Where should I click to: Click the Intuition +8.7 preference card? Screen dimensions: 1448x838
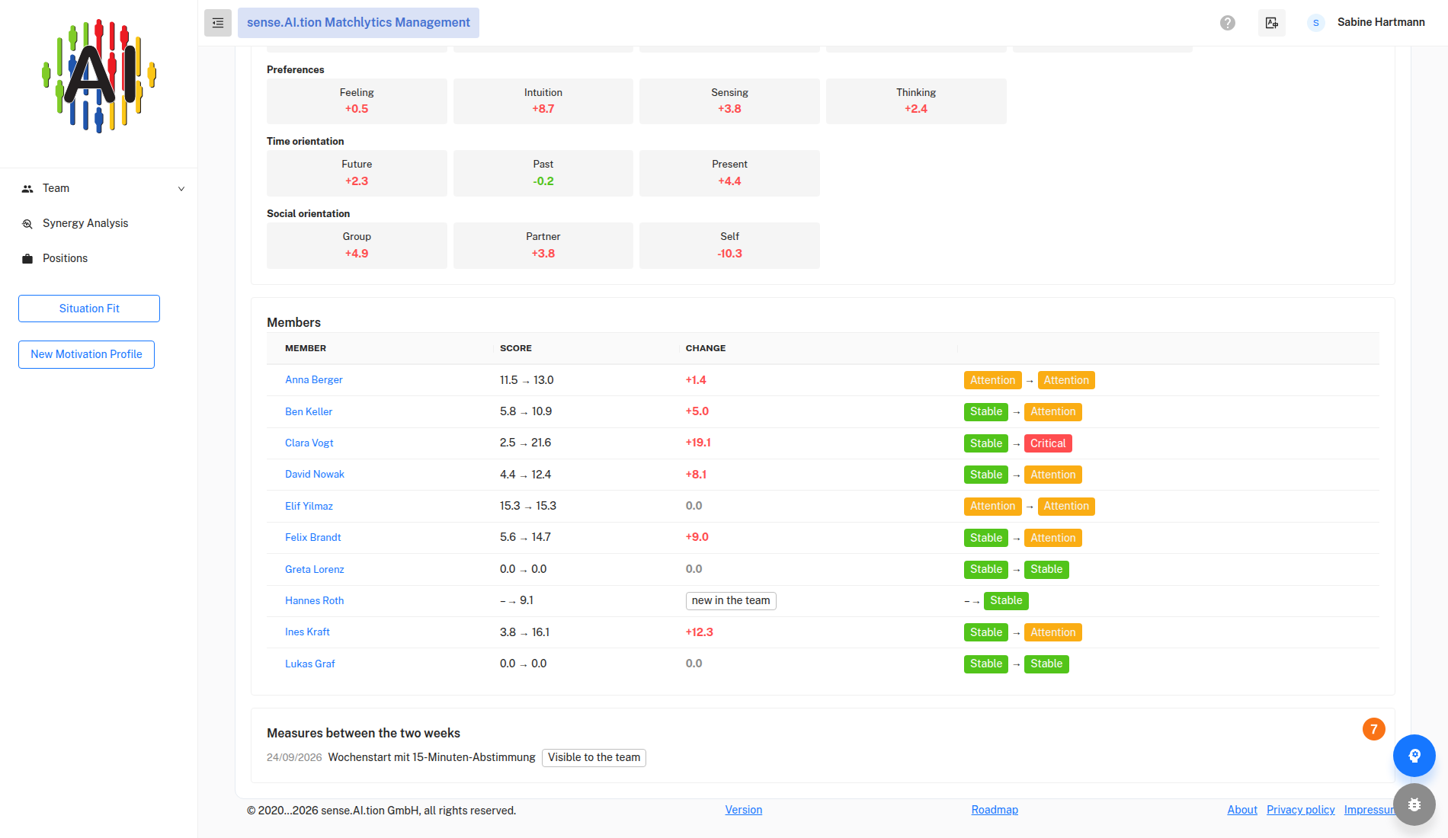[x=543, y=101]
